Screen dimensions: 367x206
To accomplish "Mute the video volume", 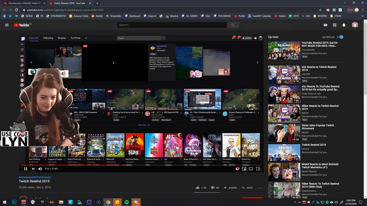I will tap(40, 169).
